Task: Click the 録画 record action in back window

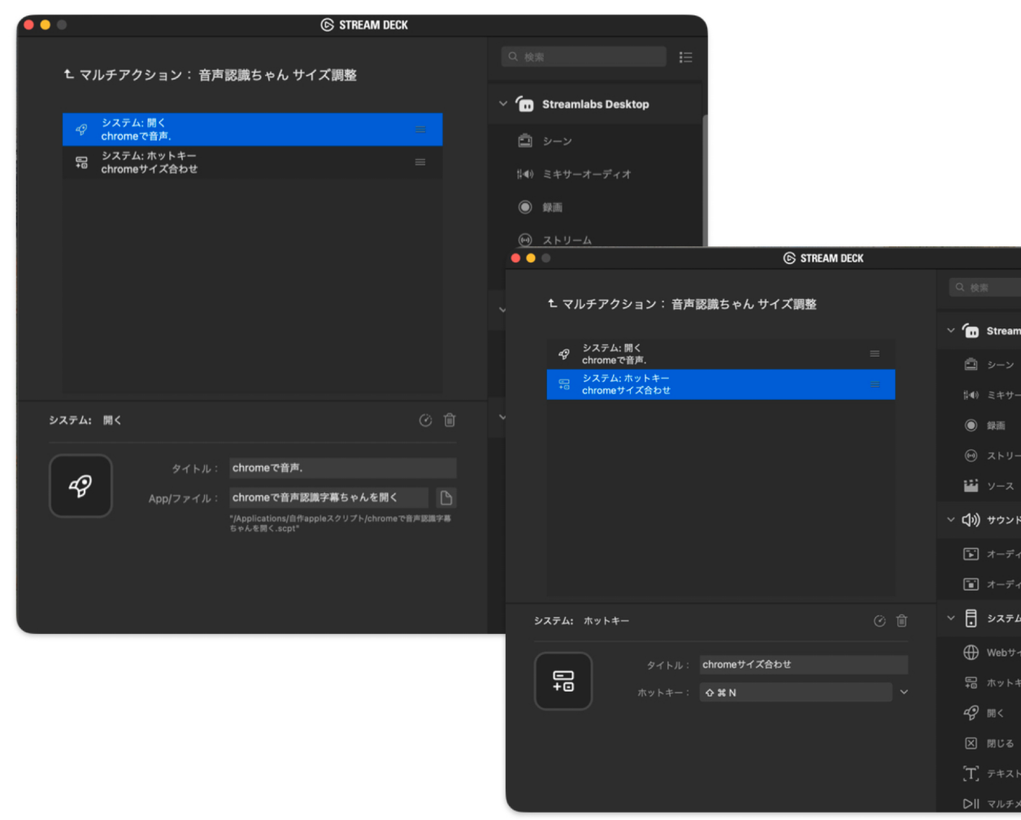Action: coord(552,207)
